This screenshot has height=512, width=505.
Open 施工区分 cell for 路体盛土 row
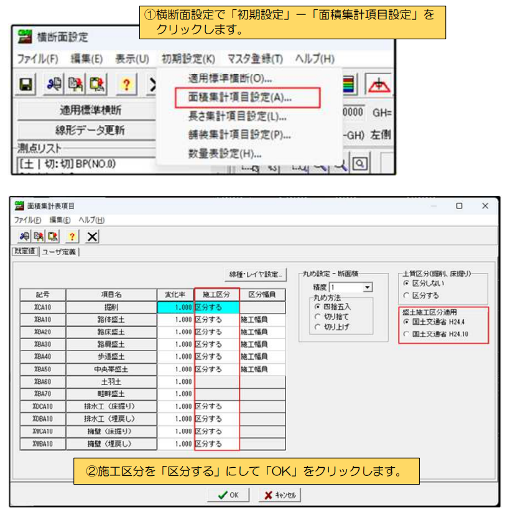[x=217, y=319]
